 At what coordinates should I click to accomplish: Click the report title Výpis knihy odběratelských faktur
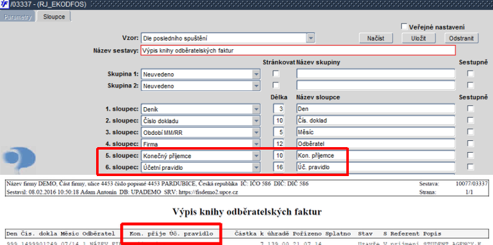(247, 212)
